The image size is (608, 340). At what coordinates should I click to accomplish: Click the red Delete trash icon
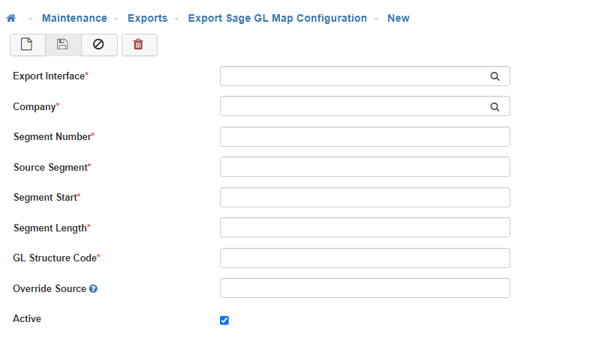[139, 44]
